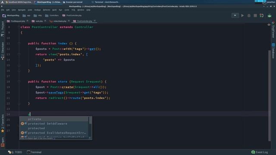
Task: Open the run configuration dropdown
Action: pos(235,15)
